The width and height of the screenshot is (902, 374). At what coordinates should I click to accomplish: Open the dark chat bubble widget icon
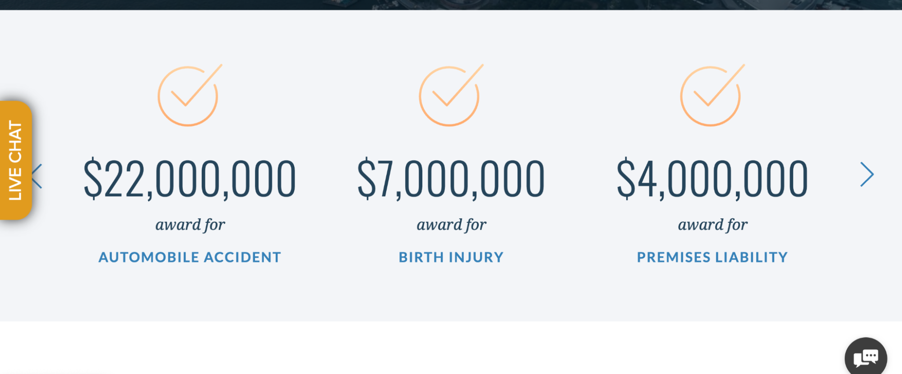865,358
